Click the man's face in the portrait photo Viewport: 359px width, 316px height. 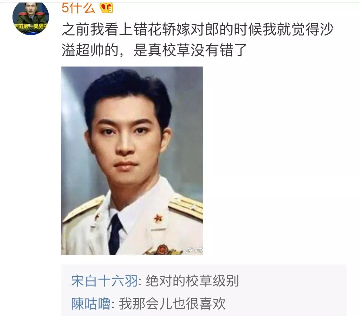click(126, 142)
